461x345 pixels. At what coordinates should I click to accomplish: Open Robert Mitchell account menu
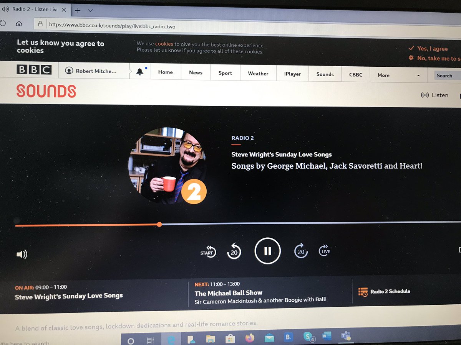pos(91,71)
